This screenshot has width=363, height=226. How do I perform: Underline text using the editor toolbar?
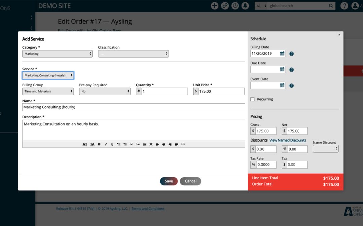(x=112, y=144)
